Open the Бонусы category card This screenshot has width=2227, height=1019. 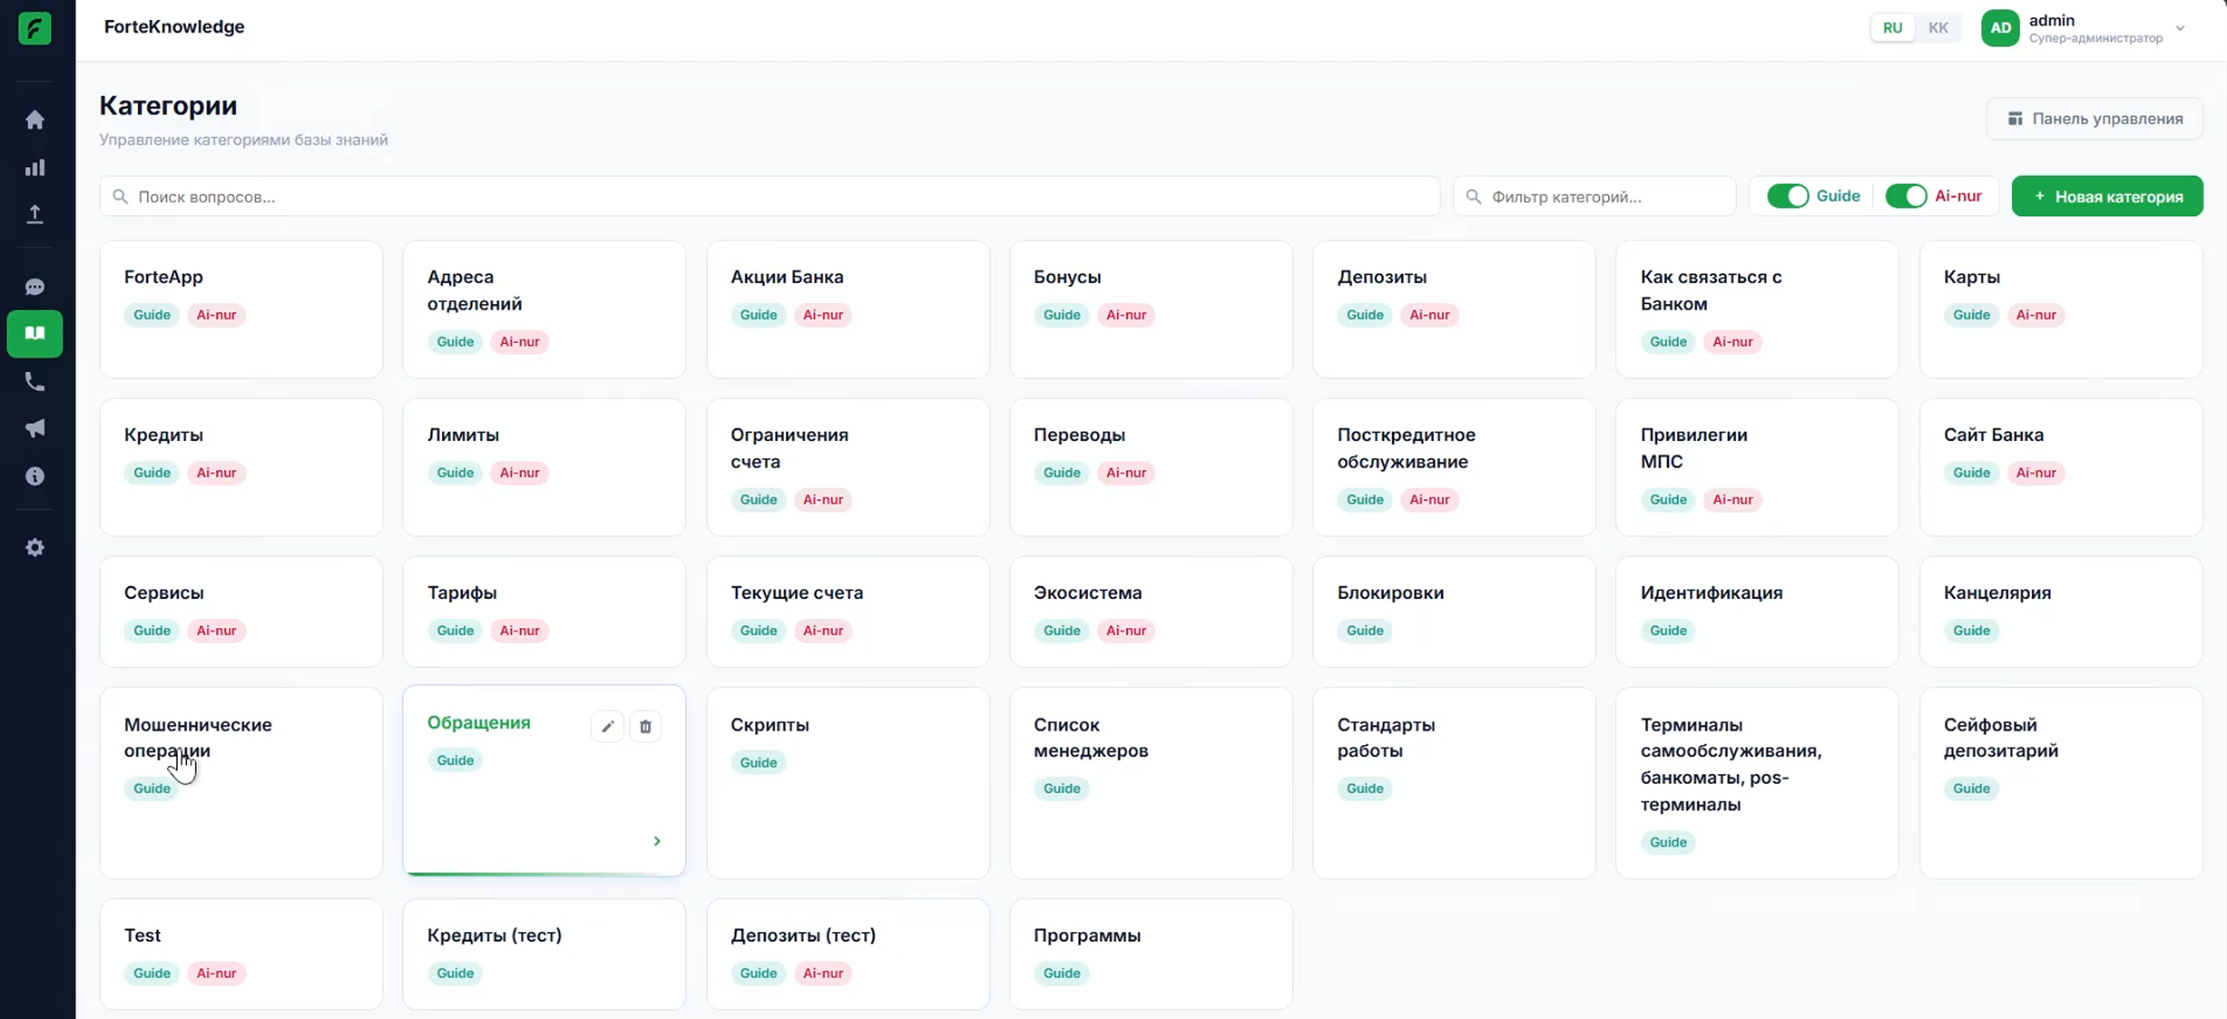tap(1151, 309)
